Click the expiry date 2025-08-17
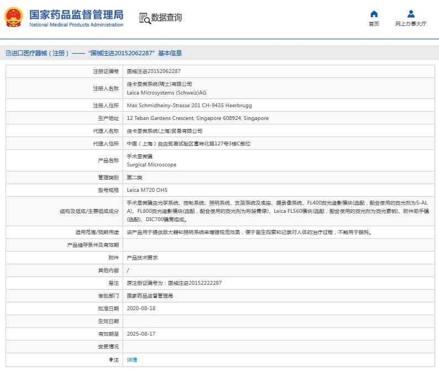Screen dimensions: 439x371 tap(141, 334)
